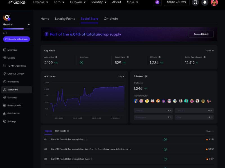
Task: Open the Key Metric 7 Days dropdown
Action: [210, 51]
